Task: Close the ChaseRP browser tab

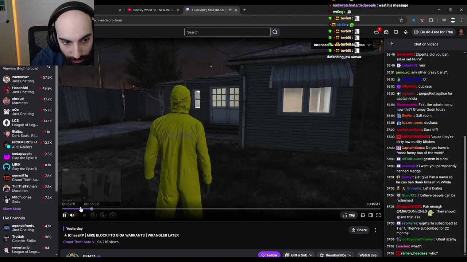Action: [236, 10]
